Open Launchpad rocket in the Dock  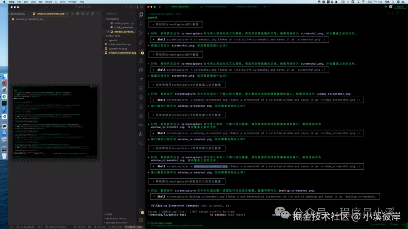click(x=4, y=90)
